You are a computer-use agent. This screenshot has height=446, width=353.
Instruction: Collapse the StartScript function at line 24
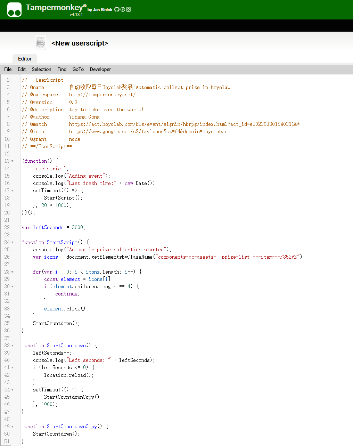pyautogui.click(x=11, y=242)
